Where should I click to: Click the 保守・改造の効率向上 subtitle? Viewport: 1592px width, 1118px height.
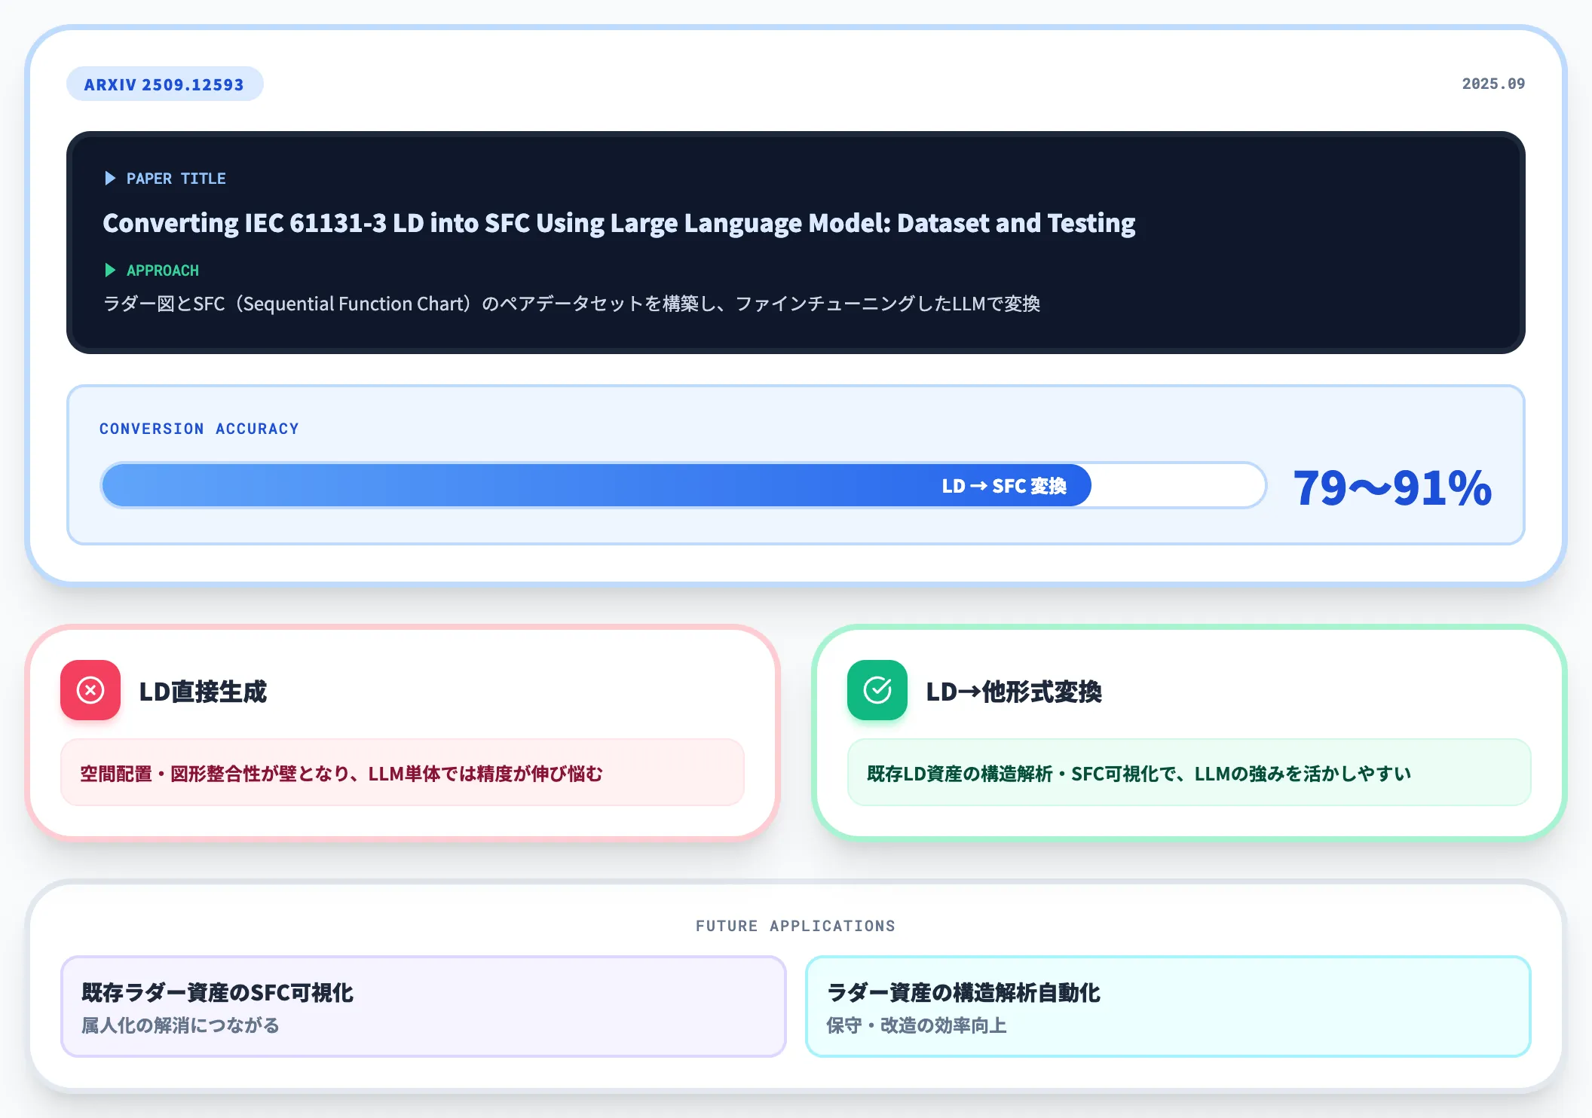tap(917, 1025)
